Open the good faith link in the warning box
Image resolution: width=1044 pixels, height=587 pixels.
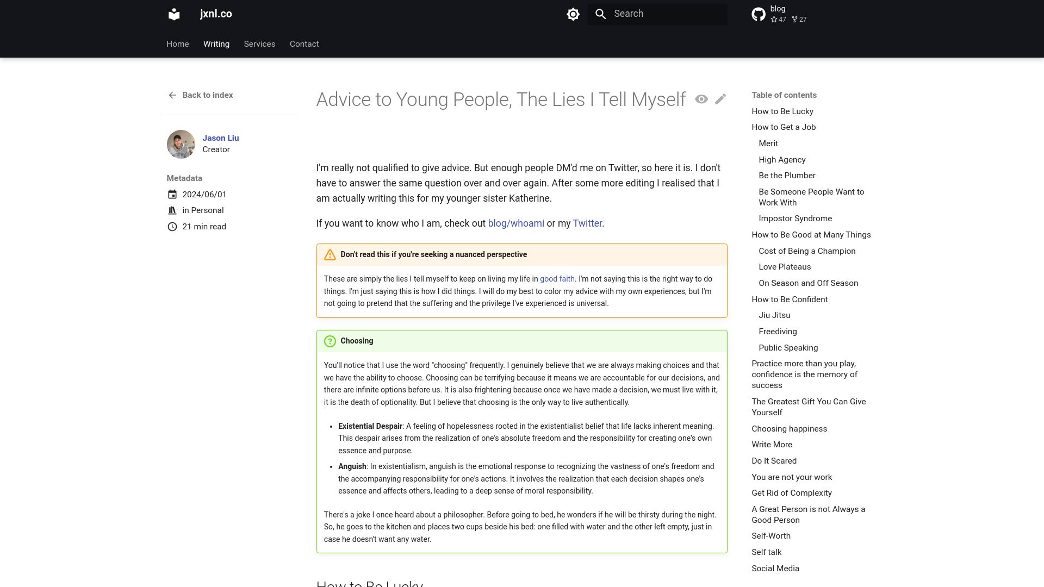point(557,279)
